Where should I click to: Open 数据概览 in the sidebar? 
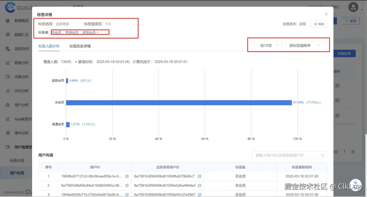tap(21, 21)
